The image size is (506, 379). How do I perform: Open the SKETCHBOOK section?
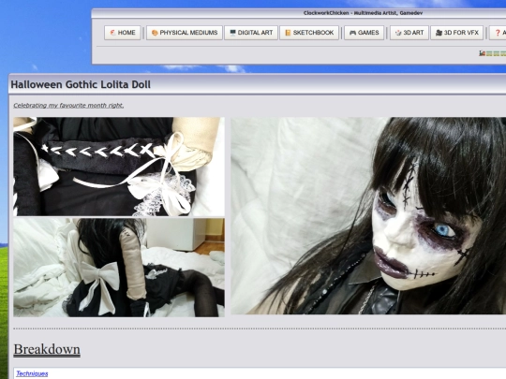point(309,33)
